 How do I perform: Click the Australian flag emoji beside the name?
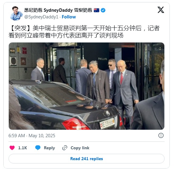point(97,10)
